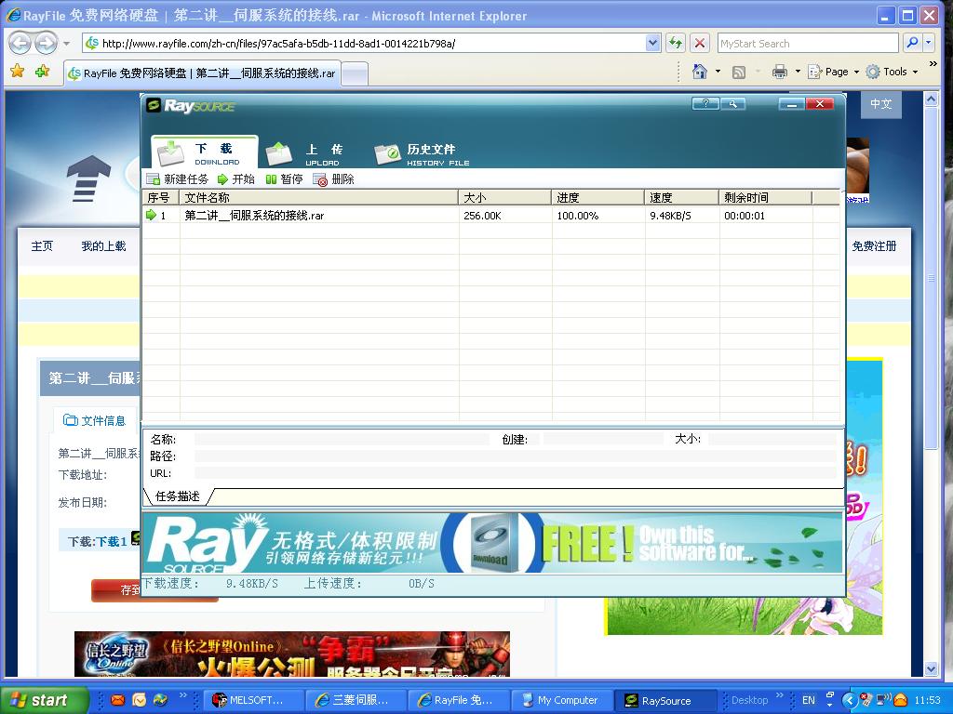This screenshot has width=953, height=714.
Task: Pause download with the 暂停 icon
Action: point(271,179)
